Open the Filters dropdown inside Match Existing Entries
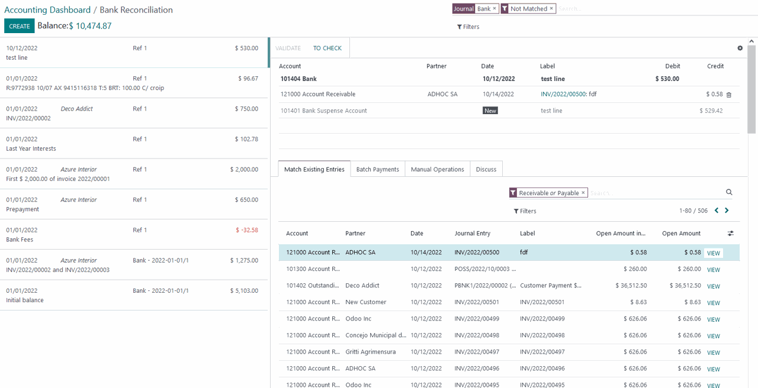758x388 pixels. click(x=526, y=211)
